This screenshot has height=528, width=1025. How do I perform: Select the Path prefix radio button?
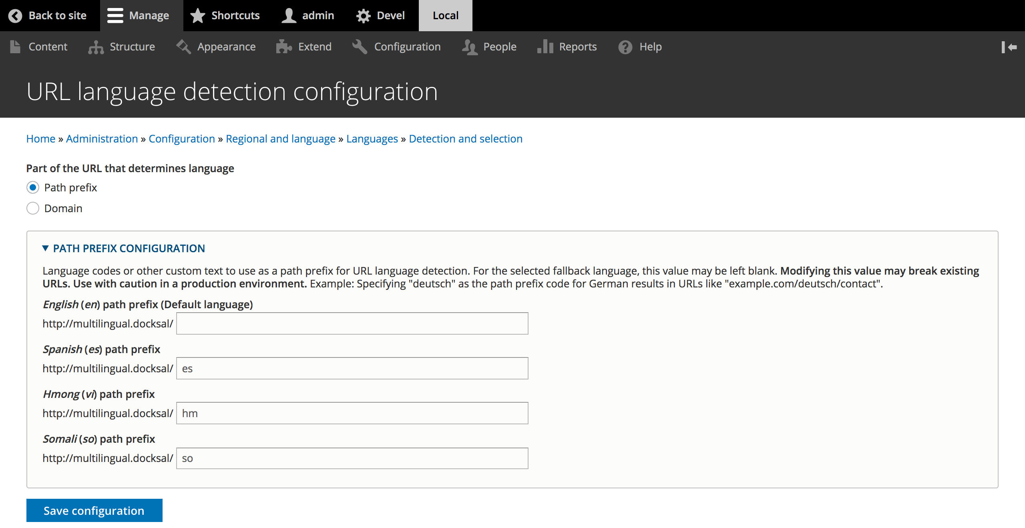[x=33, y=188]
